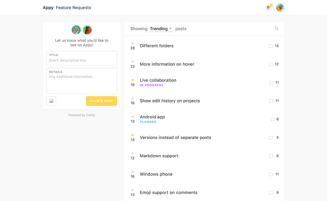Screen dimensions: 327x201
Task: Toggle upvote on Versions instead of separate posts
Action: [132, 135]
